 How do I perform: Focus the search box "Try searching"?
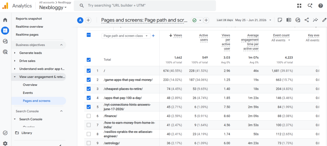pos(145,6)
